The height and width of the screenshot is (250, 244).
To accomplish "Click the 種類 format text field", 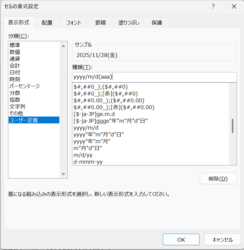I will click(154, 77).
